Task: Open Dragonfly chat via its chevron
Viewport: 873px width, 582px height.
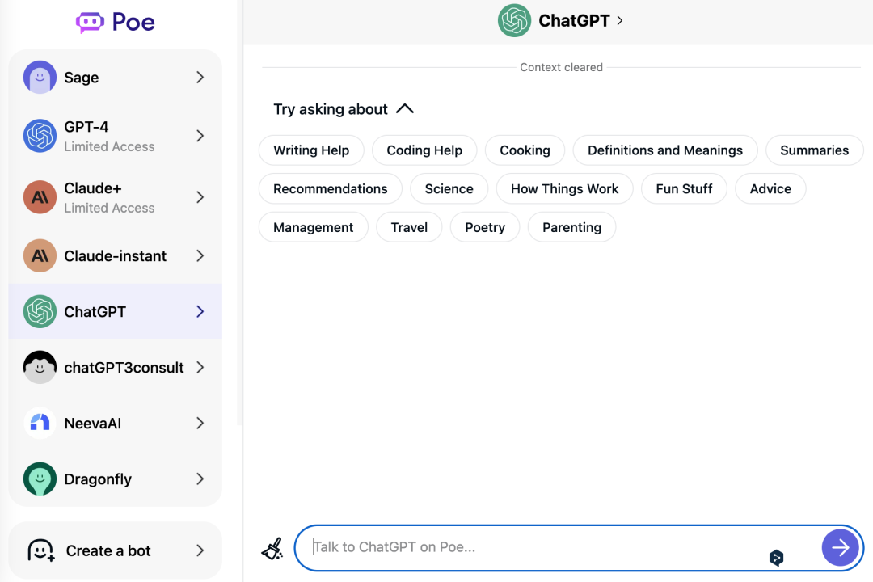Action: point(200,479)
